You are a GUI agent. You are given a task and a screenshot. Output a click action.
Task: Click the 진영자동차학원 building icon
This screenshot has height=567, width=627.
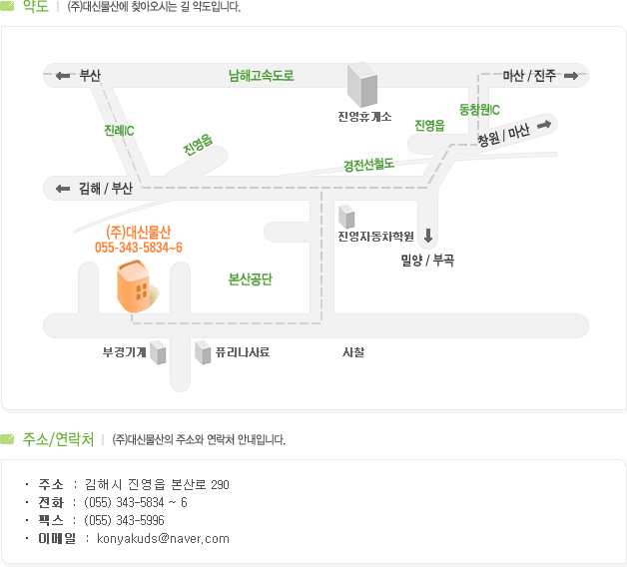[346, 217]
